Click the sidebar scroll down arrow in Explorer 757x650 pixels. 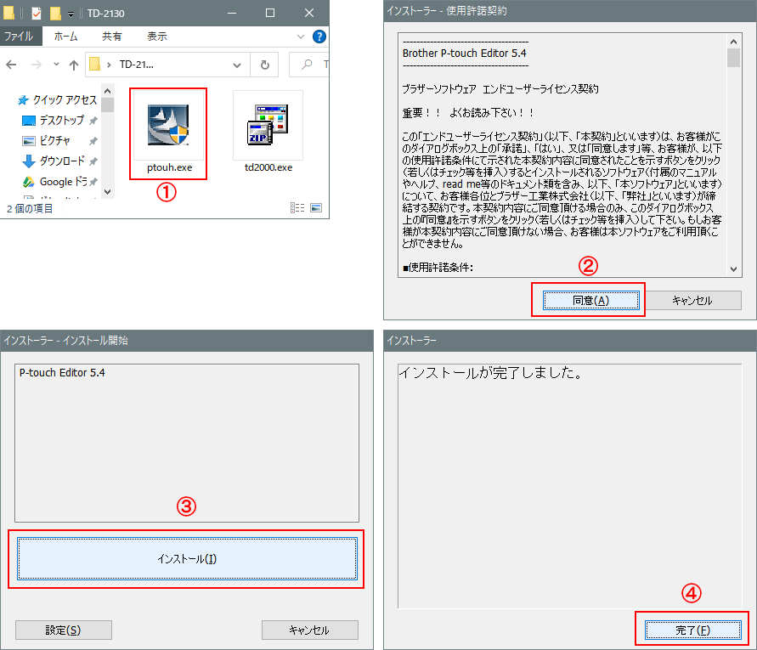tap(108, 192)
